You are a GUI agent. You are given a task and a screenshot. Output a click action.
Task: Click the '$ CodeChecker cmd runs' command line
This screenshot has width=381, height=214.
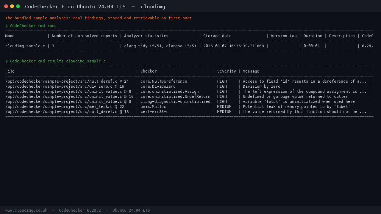click(x=31, y=26)
